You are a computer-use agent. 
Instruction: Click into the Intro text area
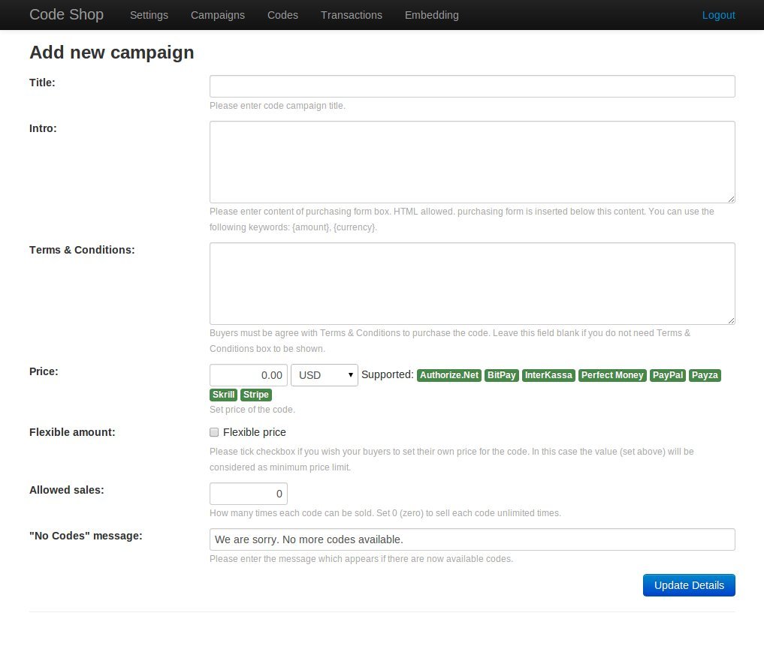472,161
